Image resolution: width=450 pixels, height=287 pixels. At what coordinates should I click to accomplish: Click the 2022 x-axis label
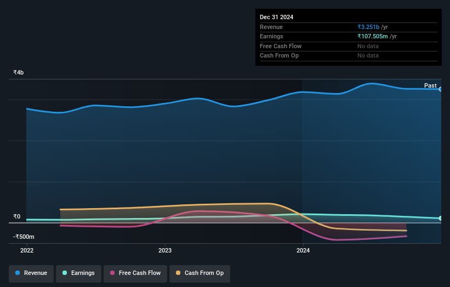click(x=27, y=251)
